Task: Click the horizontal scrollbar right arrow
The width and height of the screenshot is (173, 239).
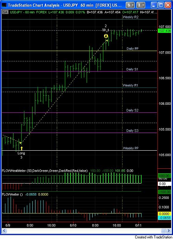Action: pos(168,231)
